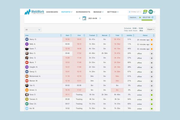Open Mary G. user row
180x120 pixels.
(90, 53)
